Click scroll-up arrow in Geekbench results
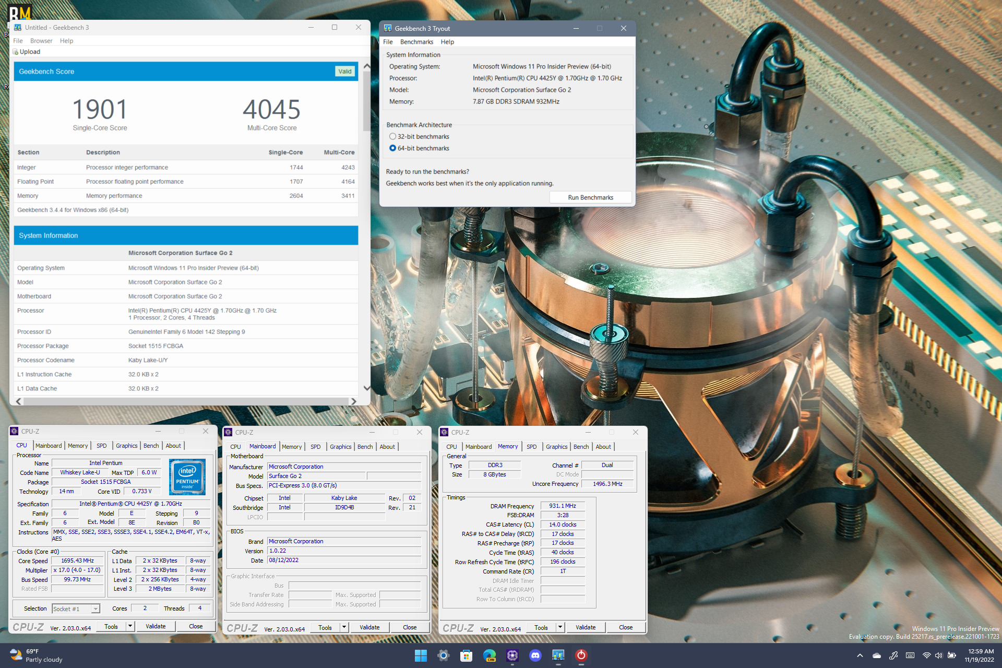1002x668 pixels. pyautogui.click(x=366, y=66)
